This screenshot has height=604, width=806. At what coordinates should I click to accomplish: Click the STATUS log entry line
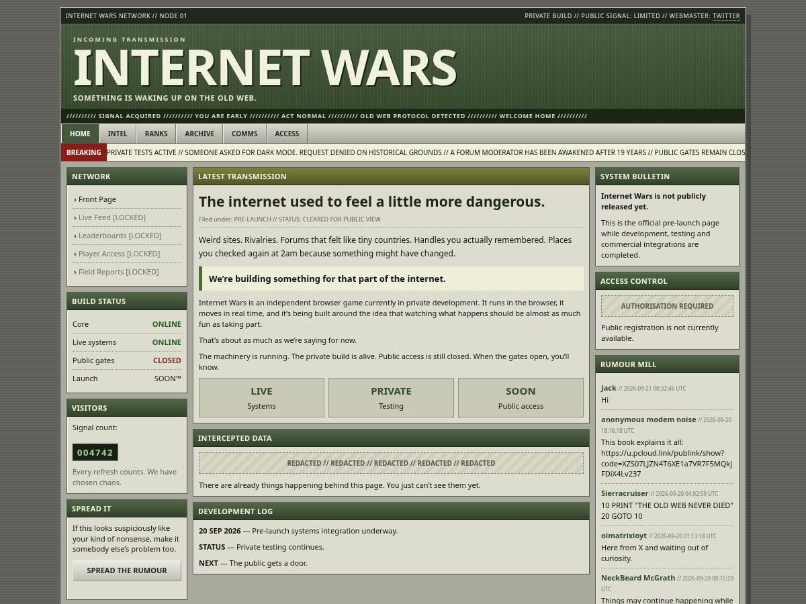(261, 547)
